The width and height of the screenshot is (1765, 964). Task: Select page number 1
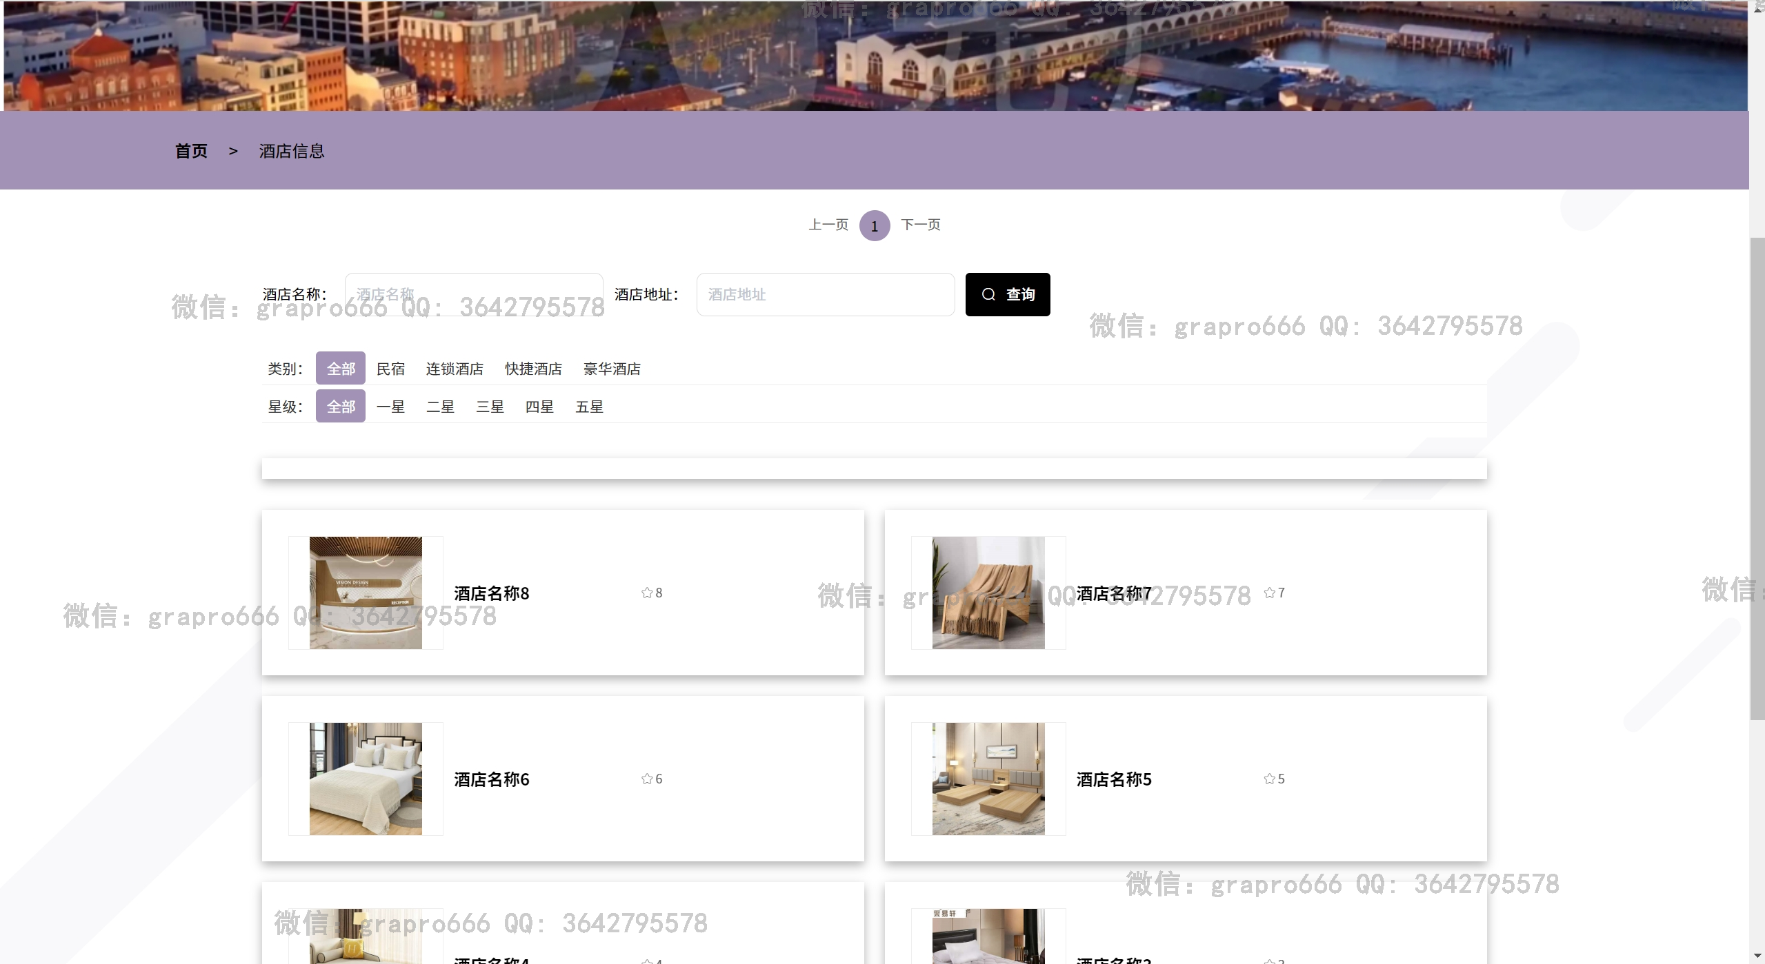[875, 226]
